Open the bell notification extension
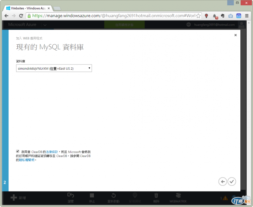This screenshot has height=207, width=253. pyautogui.click(x=215, y=16)
